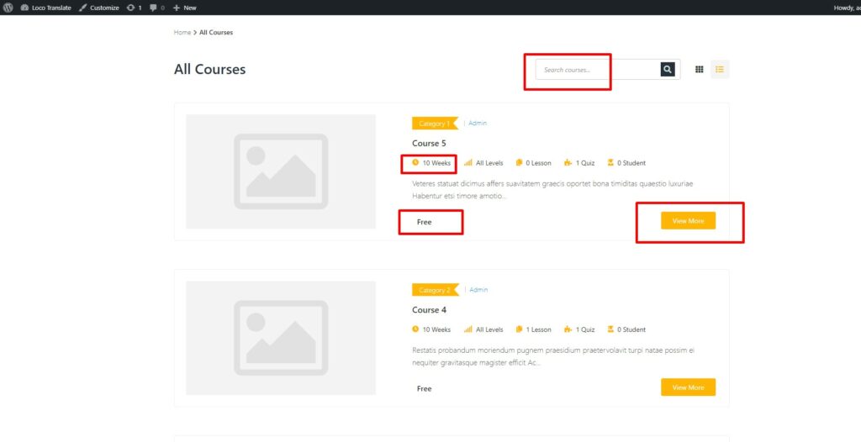Select the Category 2 tag on Course 4
Image resolution: width=861 pixels, height=442 pixels.
pyautogui.click(x=434, y=290)
